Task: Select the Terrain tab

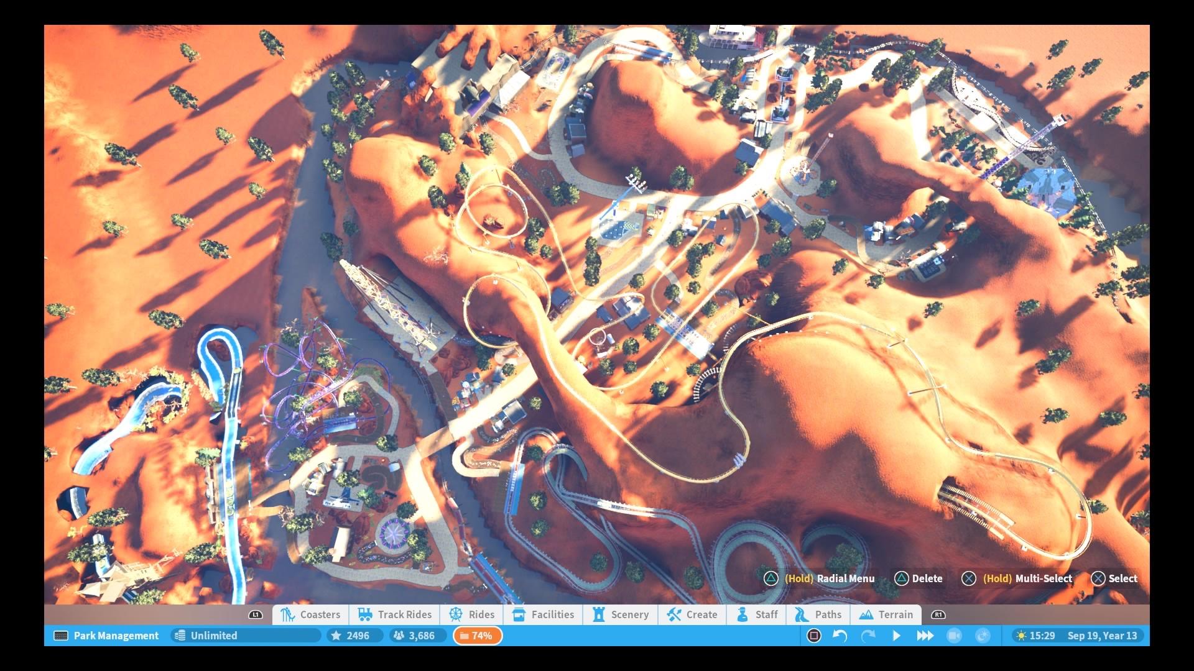Action: [886, 614]
